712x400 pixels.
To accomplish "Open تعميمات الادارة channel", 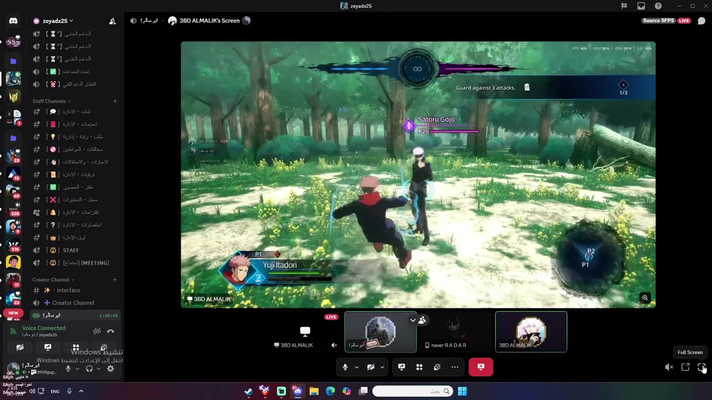I will 76,124.
